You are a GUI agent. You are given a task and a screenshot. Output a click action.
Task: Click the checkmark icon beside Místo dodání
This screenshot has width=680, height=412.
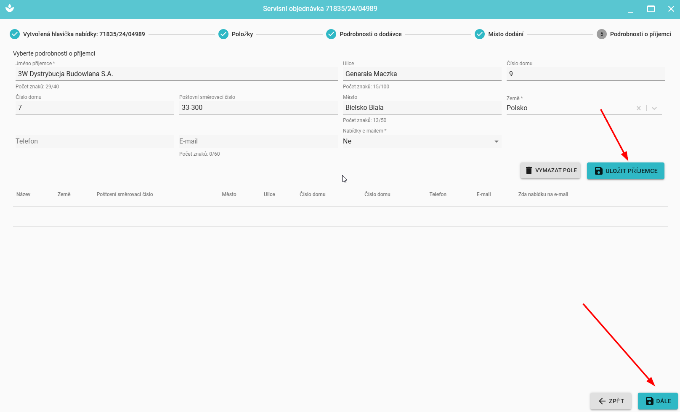click(480, 34)
